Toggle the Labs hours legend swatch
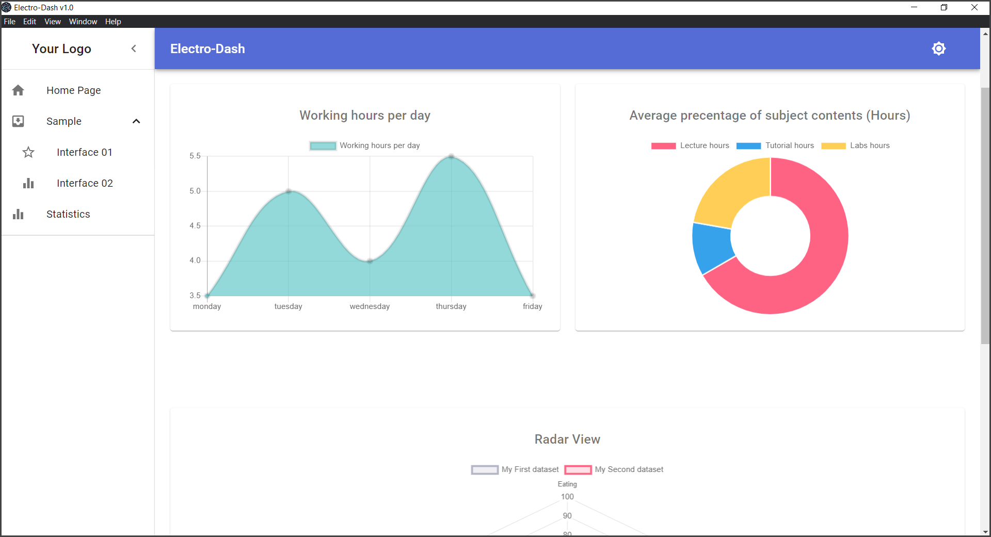This screenshot has height=537, width=991. click(x=834, y=145)
